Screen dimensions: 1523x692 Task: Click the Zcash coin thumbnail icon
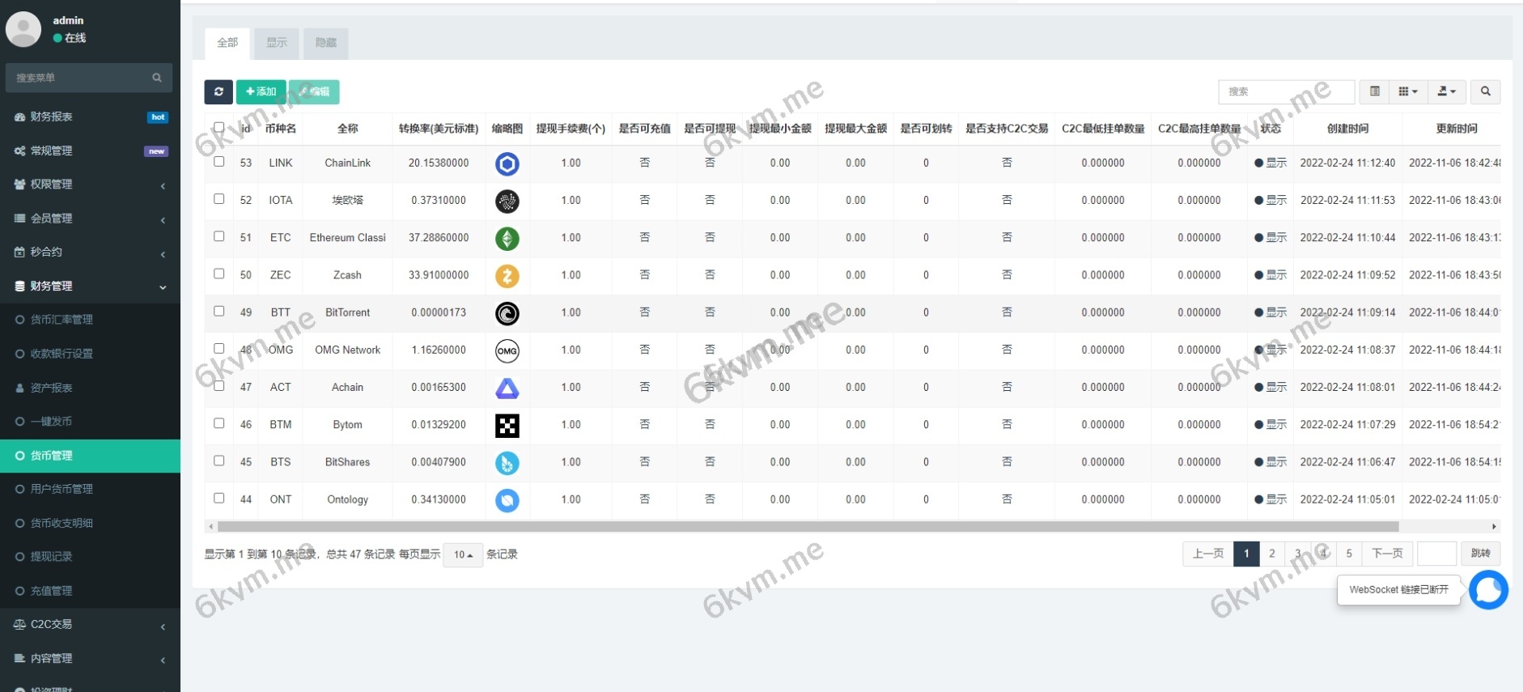[507, 276]
